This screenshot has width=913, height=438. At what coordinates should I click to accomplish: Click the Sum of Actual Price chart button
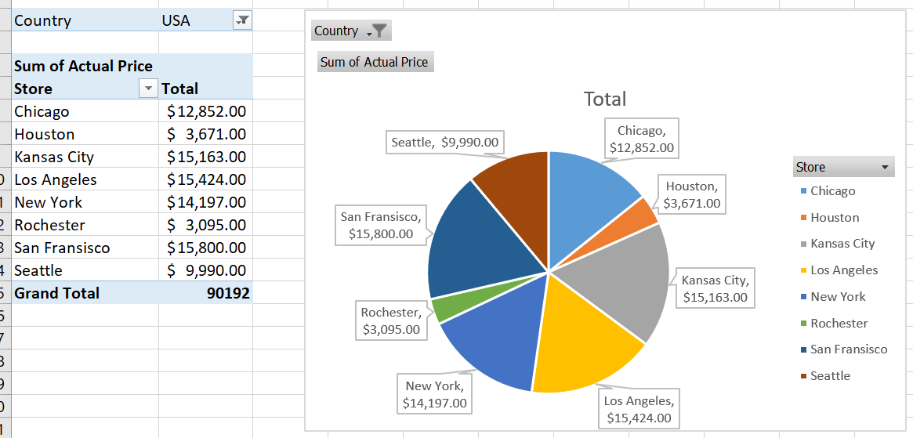point(375,62)
